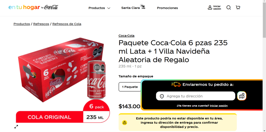Image resolution: width=266 pixels, height=132 pixels.
Task: Open the search magnifier icon
Action: pyautogui.click(x=229, y=8)
